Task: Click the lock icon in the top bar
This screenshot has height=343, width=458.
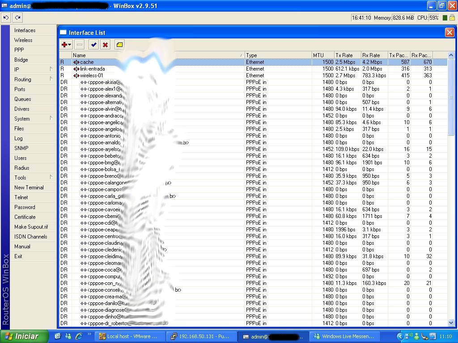Action: tap(452, 18)
